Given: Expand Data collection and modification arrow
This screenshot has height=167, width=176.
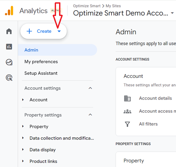Looking at the screenshot, I should (x=23, y=138).
